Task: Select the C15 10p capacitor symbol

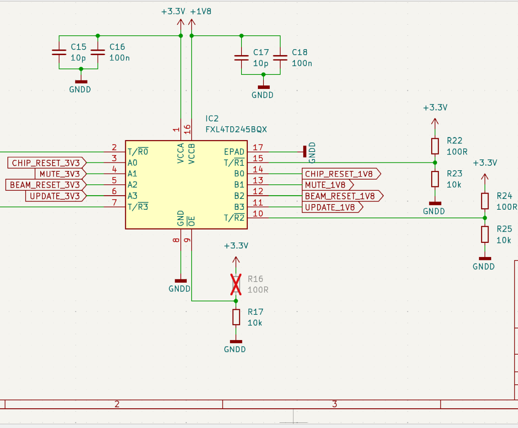Action: click(59, 52)
